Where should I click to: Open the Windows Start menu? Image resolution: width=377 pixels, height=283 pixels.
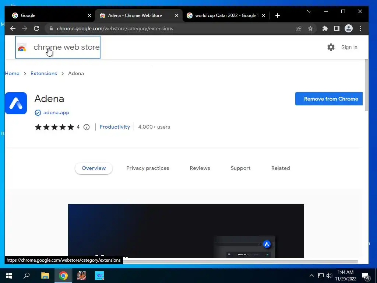9,276
